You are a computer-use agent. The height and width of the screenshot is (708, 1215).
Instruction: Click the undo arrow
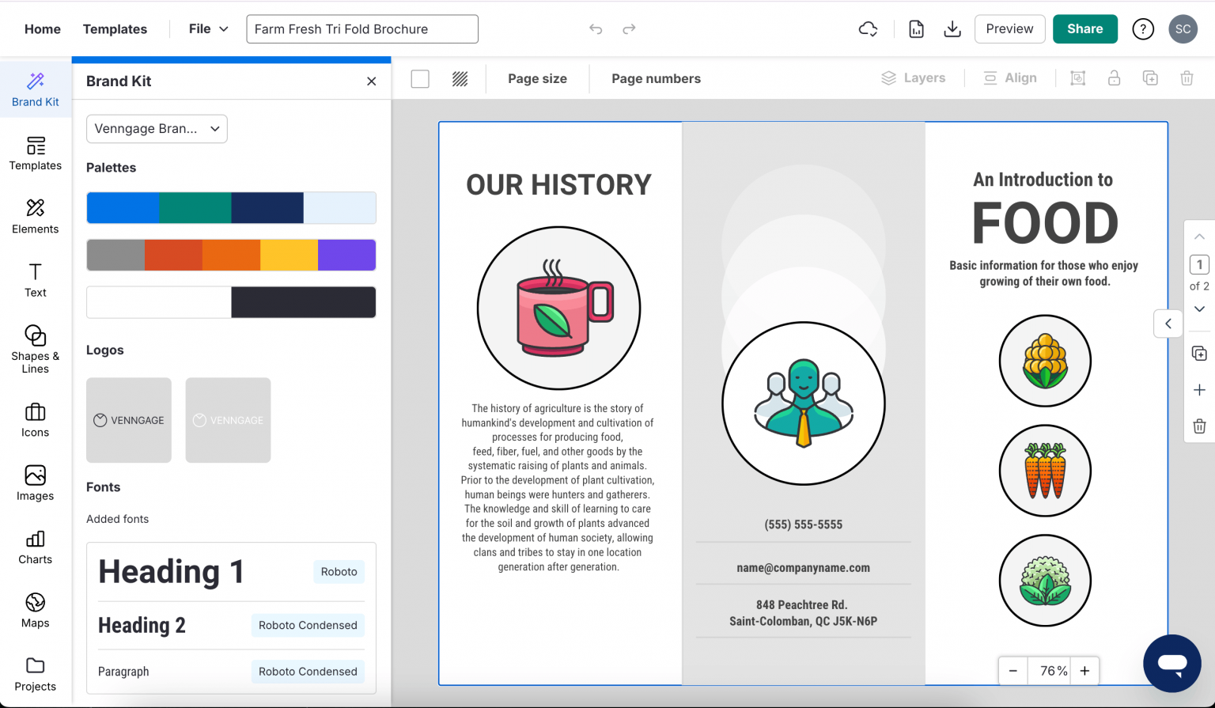click(596, 29)
